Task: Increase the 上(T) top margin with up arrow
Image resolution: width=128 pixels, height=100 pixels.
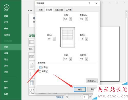Action: point(70,18)
